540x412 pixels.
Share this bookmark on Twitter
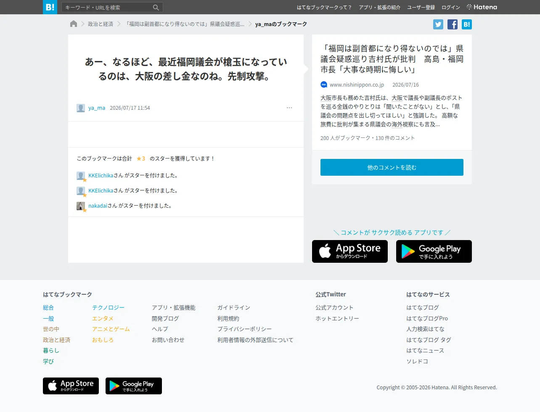[x=438, y=24]
